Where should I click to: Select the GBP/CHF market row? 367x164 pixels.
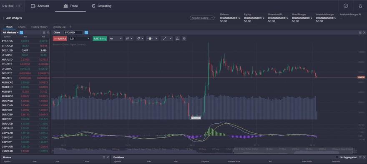pos(25,137)
